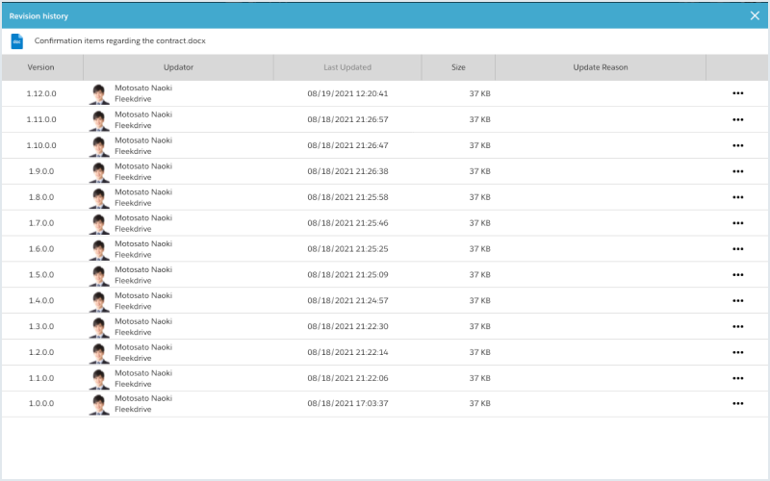Image resolution: width=770 pixels, height=481 pixels.
Task: Open the more actions menu for version 1.10.0.0
Action: click(737, 145)
